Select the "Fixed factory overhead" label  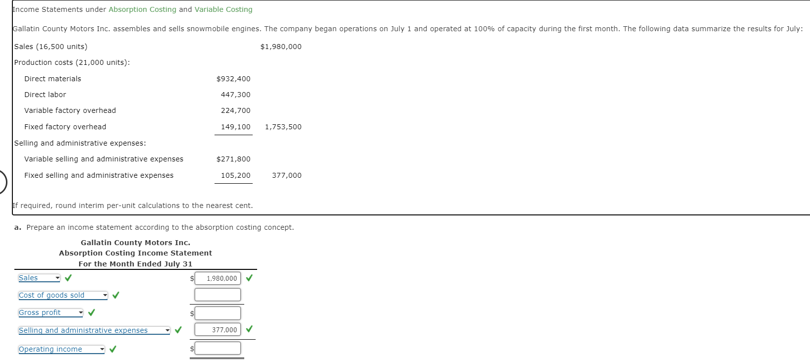(x=65, y=127)
